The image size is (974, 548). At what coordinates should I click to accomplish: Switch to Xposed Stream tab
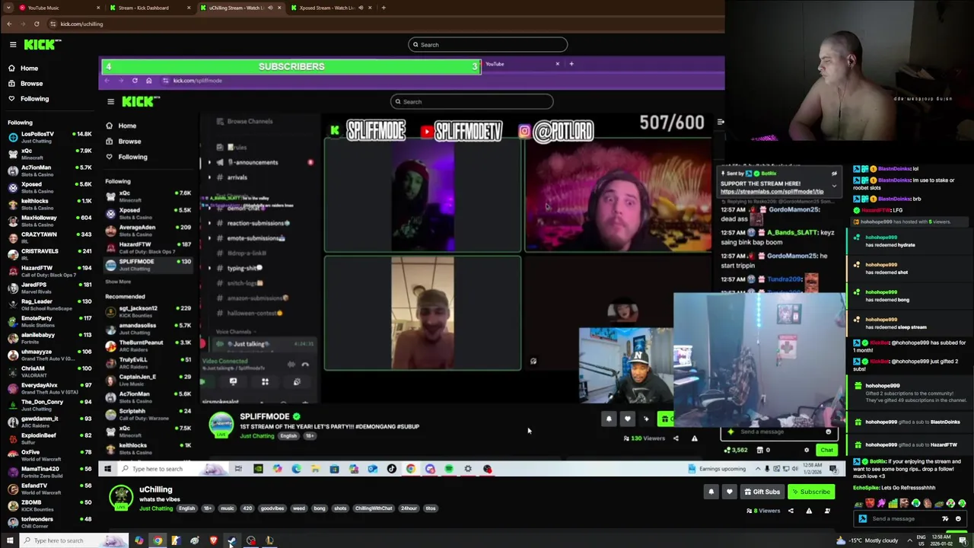(331, 8)
